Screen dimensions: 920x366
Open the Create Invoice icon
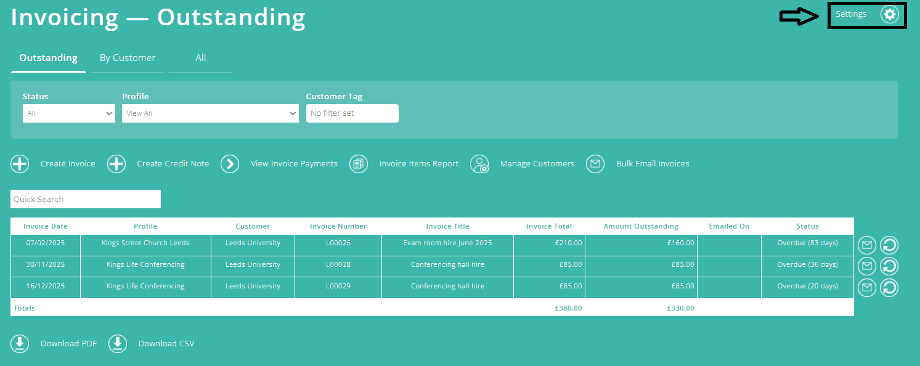(19, 163)
